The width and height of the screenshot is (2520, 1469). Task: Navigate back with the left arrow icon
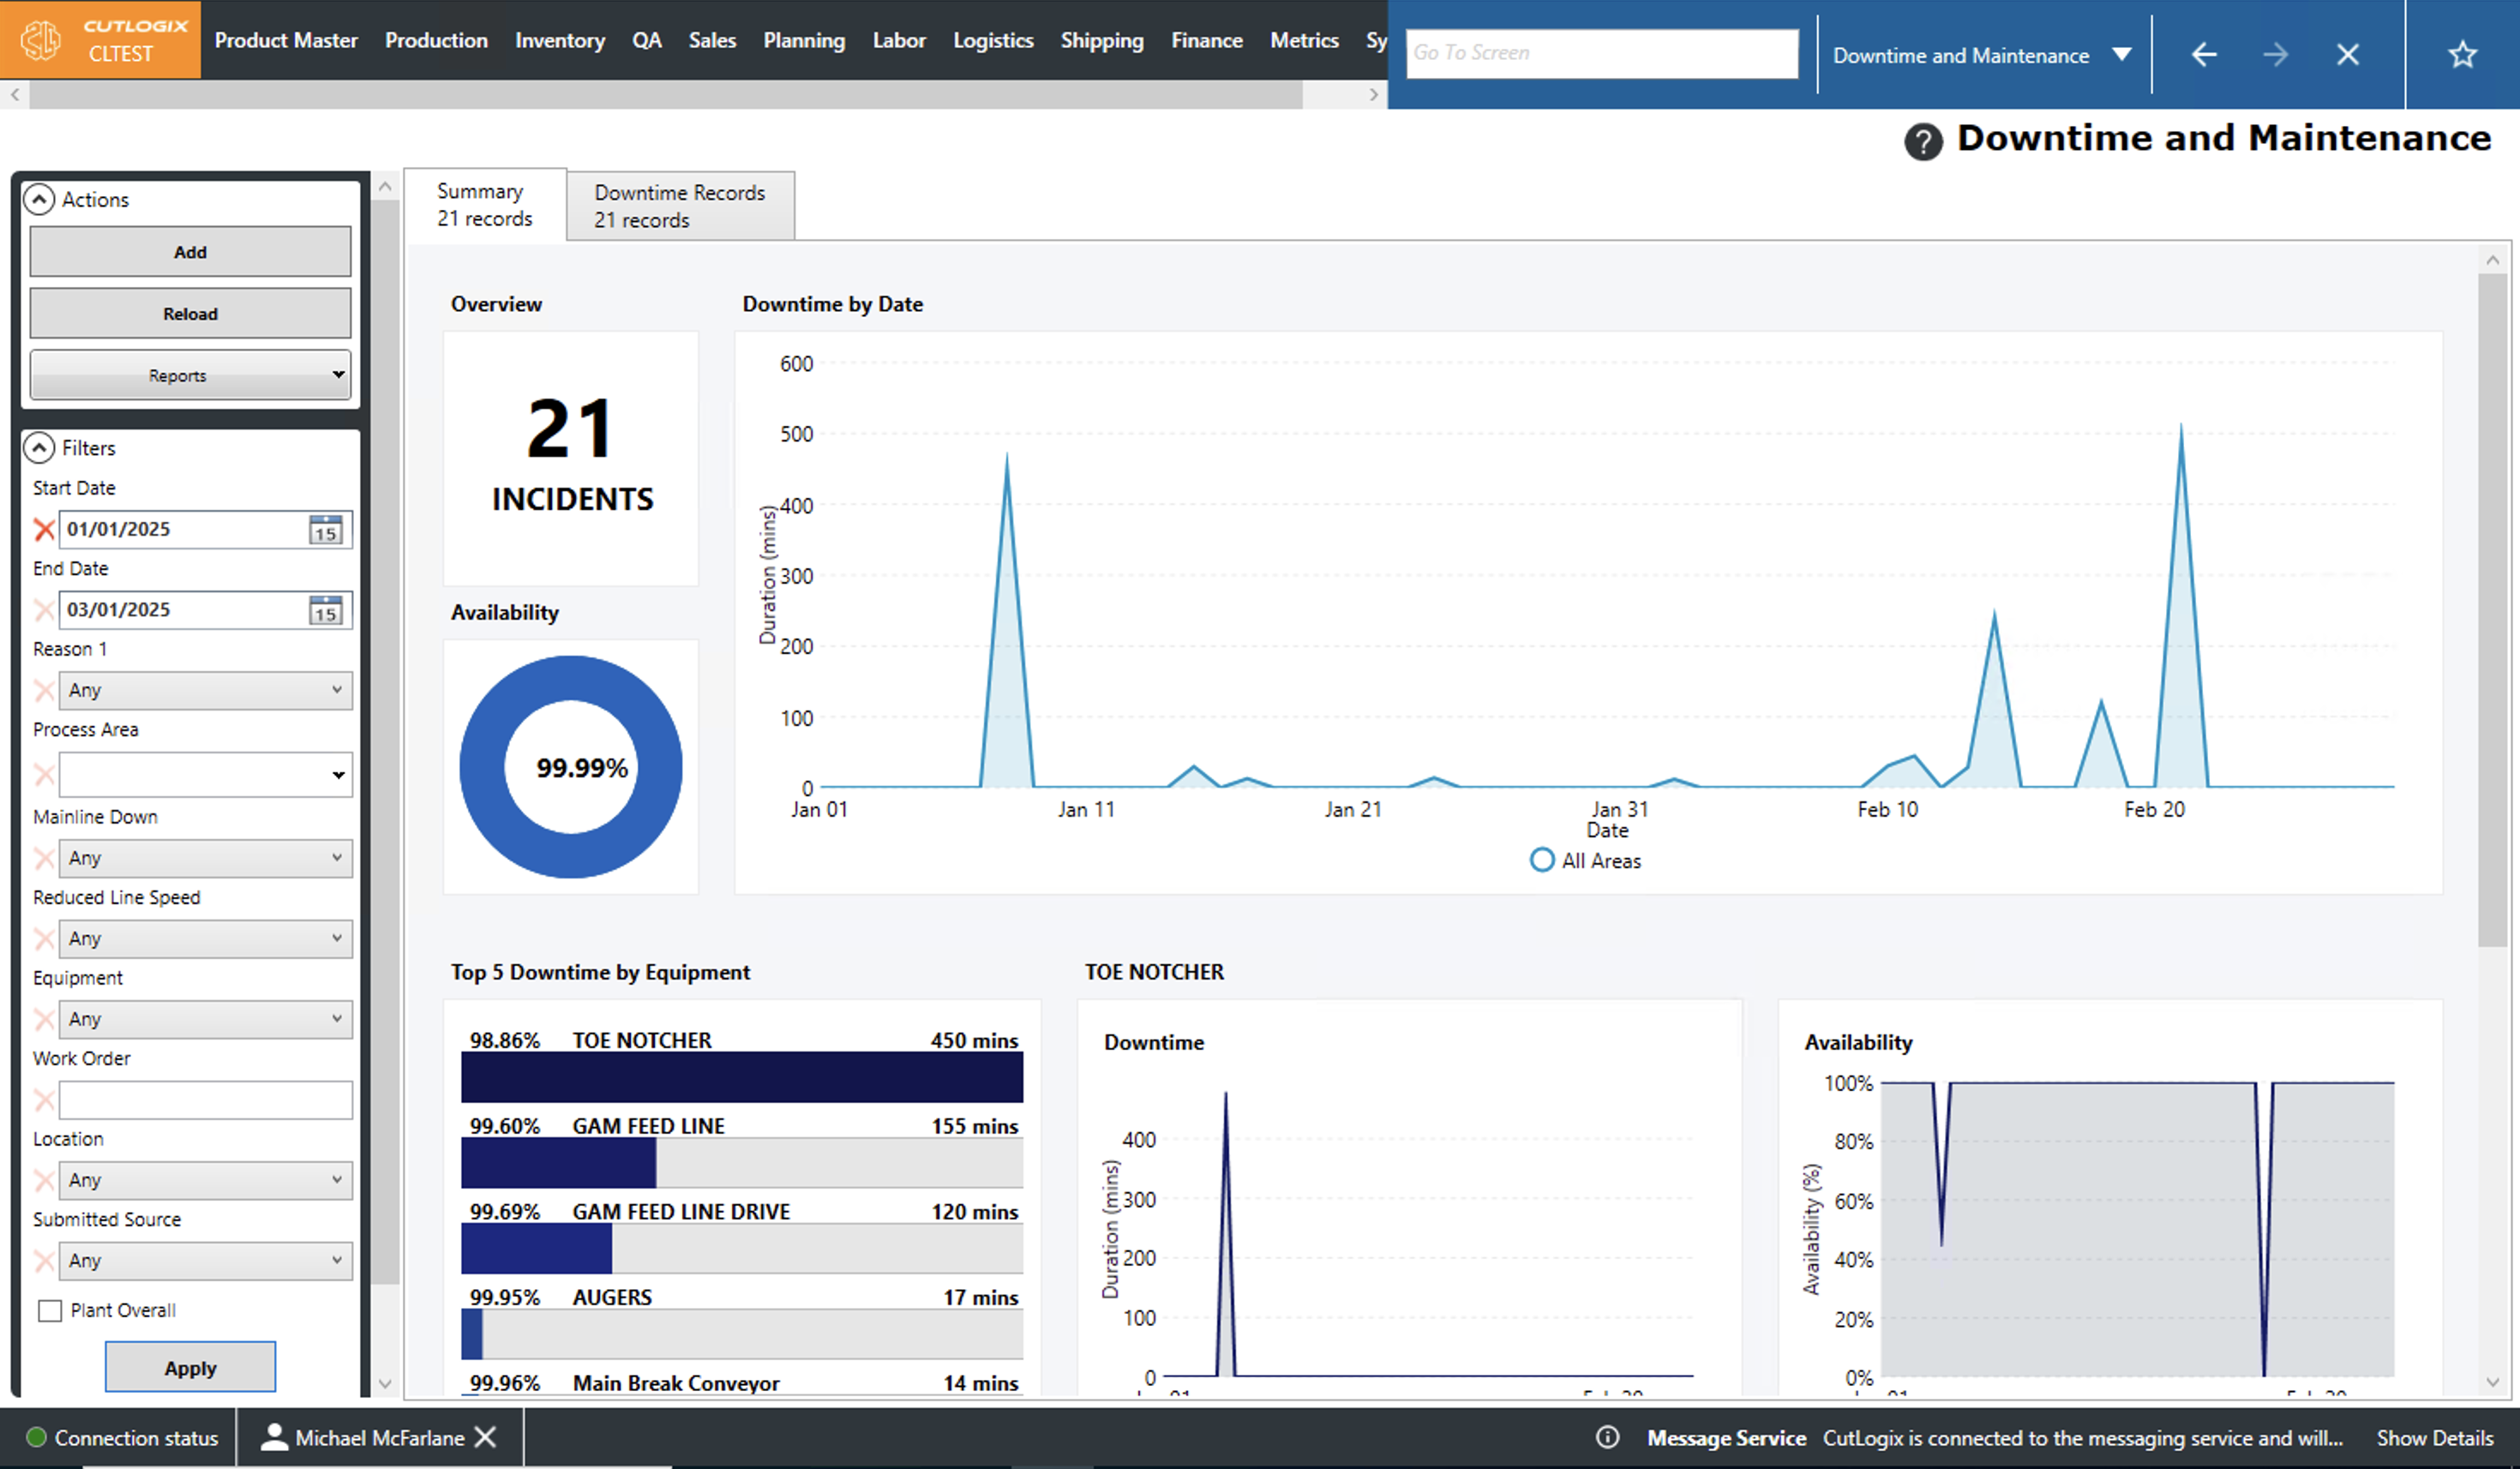(x=2204, y=54)
